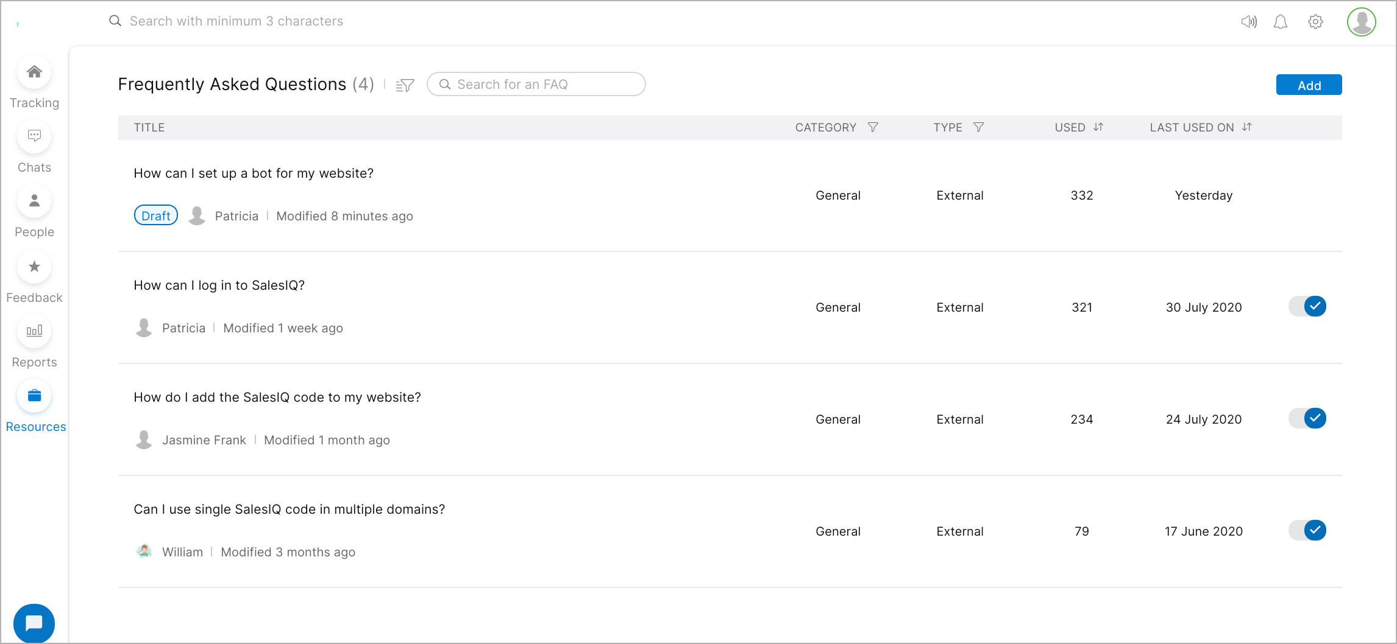Open the Chats section icon
The width and height of the screenshot is (1397, 644).
pyautogui.click(x=34, y=136)
